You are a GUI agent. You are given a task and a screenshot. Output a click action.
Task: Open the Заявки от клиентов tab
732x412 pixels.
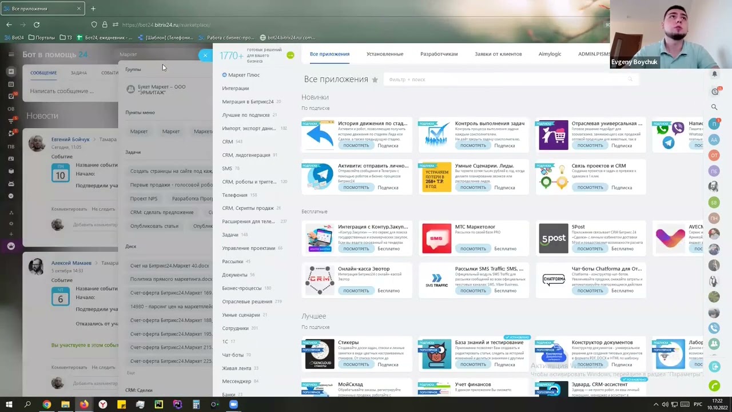498,54
